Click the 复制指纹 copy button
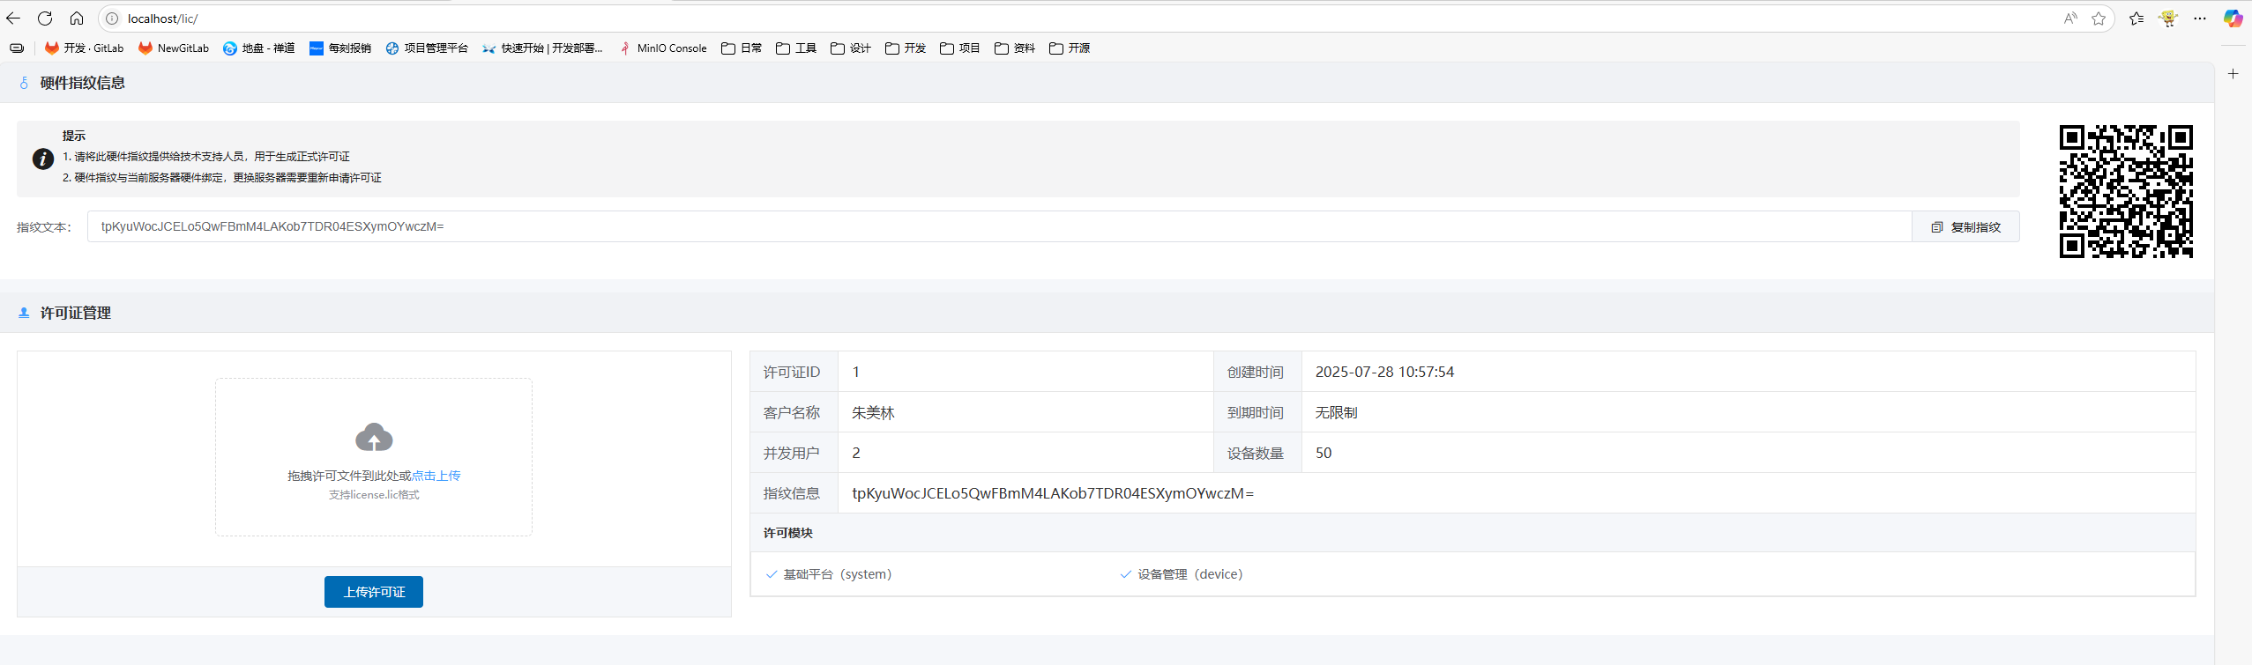Screen dimensions: 2252x665 coord(1965,227)
